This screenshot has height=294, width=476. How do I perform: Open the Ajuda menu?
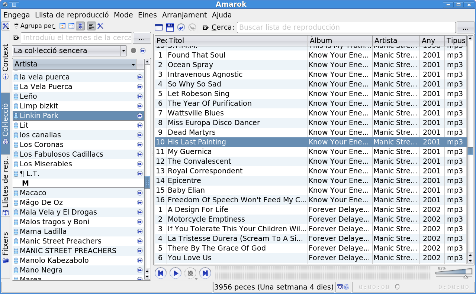click(x=222, y=15)
